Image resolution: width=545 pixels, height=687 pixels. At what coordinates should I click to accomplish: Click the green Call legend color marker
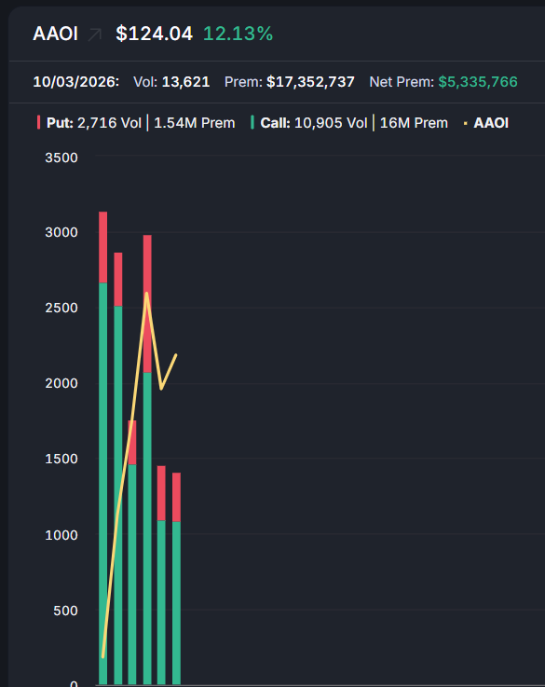[x=252, y=123]
